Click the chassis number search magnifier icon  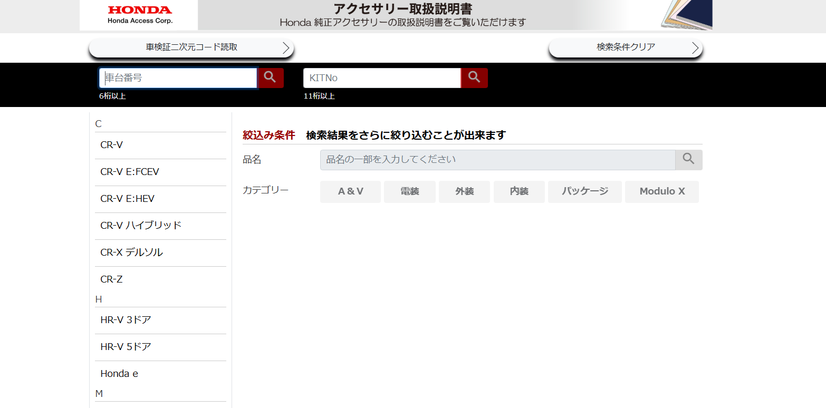point(270,78)
